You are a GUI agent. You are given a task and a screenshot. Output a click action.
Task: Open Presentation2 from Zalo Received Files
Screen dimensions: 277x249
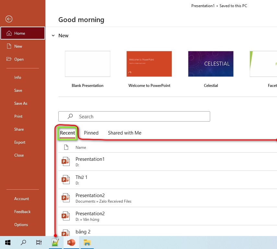click(168, 198)
